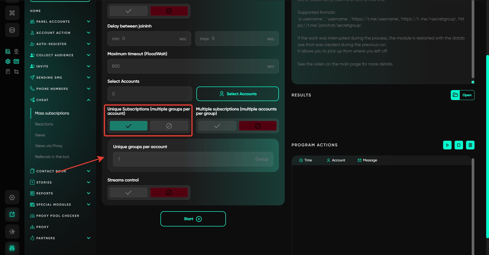Image resolution: width=489 pixels, height=255 pixels.
Task: Open the settings gear in left rail
Action: point(12,197)
